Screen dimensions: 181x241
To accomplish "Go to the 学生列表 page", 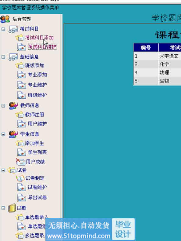I will tap(37, 152).
